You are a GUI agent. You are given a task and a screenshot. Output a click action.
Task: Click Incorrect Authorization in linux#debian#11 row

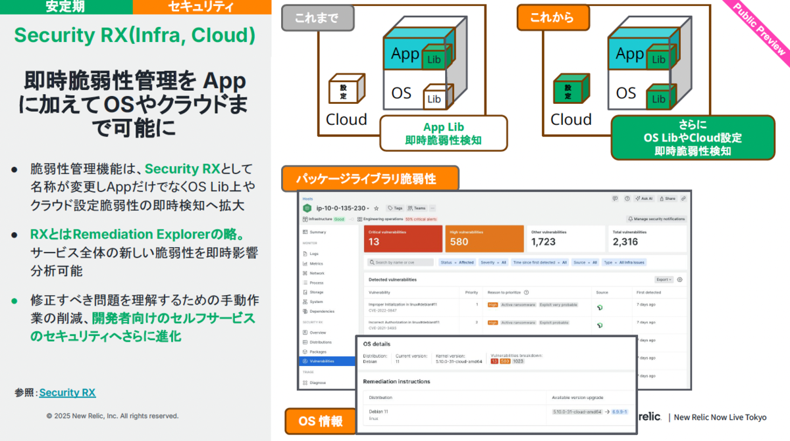(524, 325)
